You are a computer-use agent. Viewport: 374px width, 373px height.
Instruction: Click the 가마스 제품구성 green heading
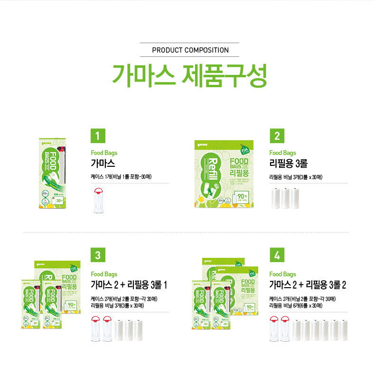click(189, 76)
